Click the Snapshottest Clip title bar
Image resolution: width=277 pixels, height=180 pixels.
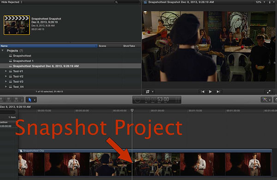pos(145,151)
